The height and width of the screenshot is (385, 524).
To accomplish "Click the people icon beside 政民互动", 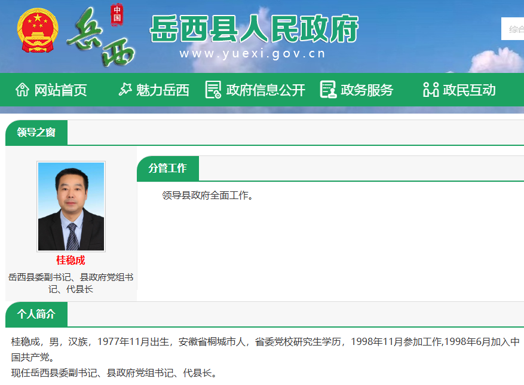I will tap(431, 90).
